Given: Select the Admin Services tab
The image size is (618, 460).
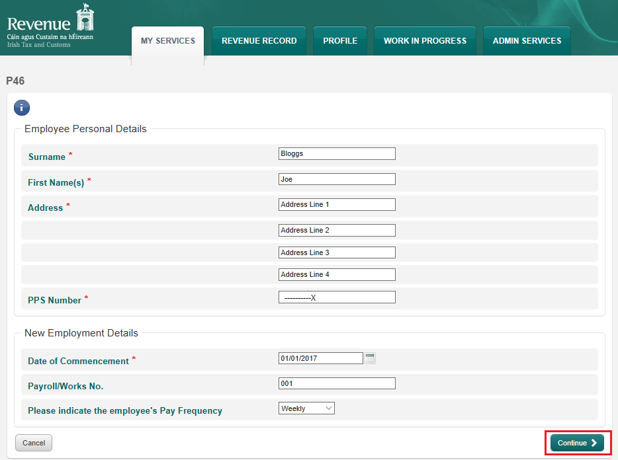Looking at the screenshot, I should point(527,41).
